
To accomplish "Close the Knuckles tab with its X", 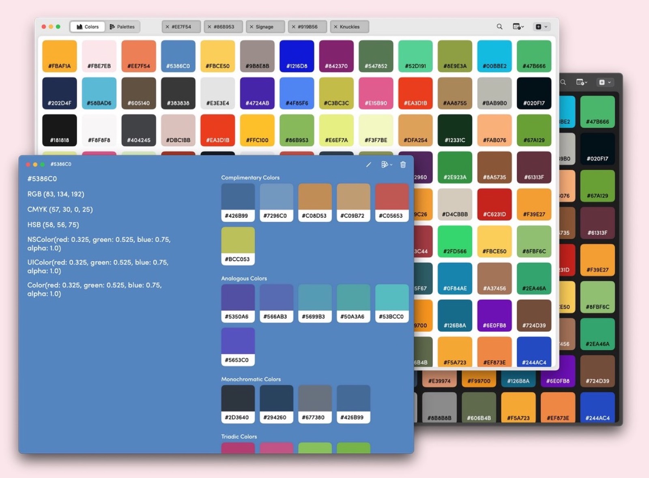I will 335,27.
